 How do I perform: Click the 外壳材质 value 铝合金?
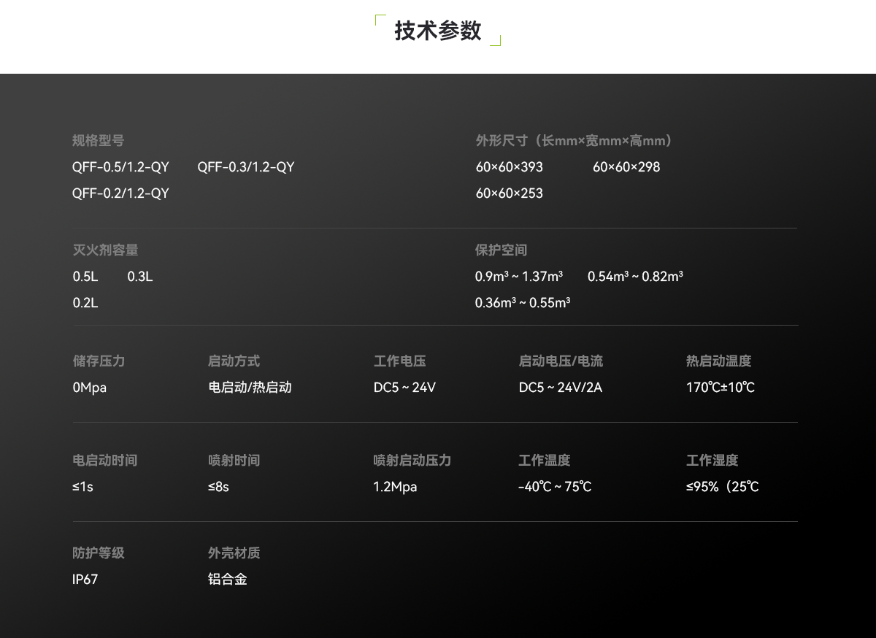tap(227, 579)
